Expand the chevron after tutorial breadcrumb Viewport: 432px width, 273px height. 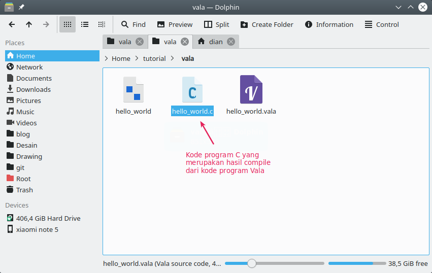[x=173, y=58]
